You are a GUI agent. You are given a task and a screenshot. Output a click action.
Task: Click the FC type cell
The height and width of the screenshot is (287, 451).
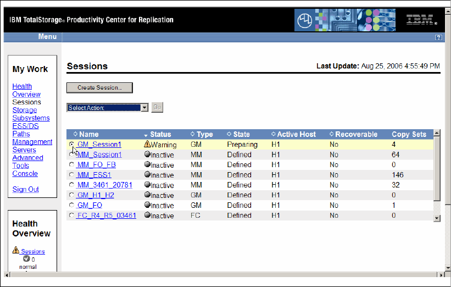[196, 216]
